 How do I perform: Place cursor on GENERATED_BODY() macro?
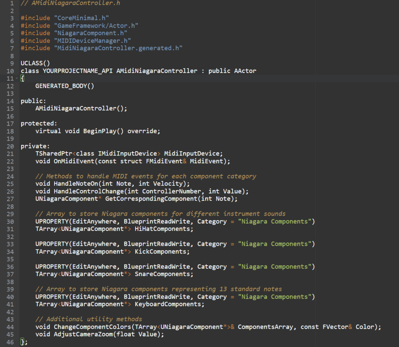pos(65,86)
